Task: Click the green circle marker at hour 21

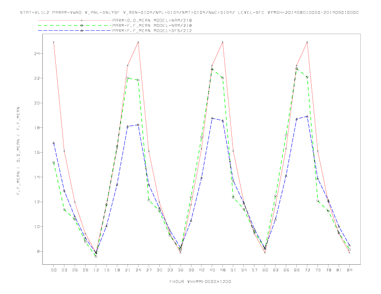Action: [x=127, y=78]
